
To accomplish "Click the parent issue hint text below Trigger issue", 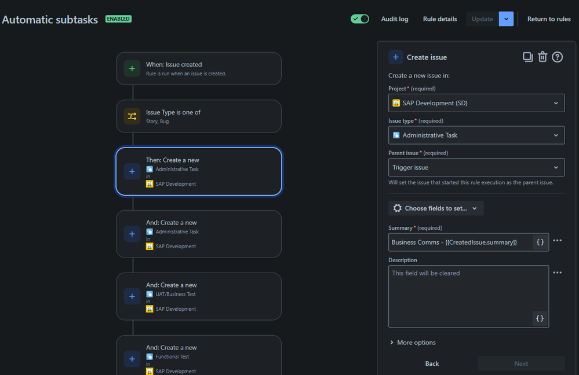I will [471, 182].
